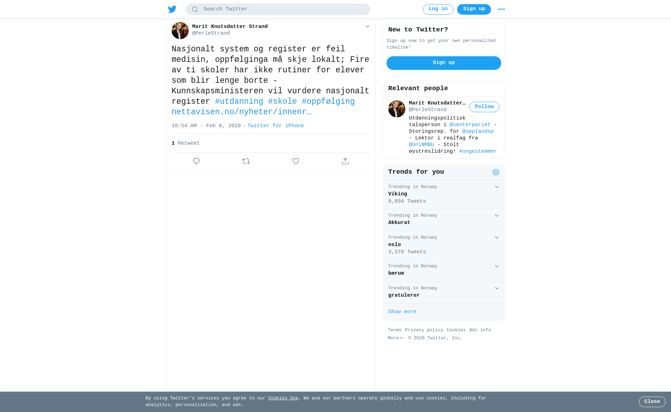This screenshot has width=671, height=412.
Task: Select the bærum trending topic
Action: (444, 270)
